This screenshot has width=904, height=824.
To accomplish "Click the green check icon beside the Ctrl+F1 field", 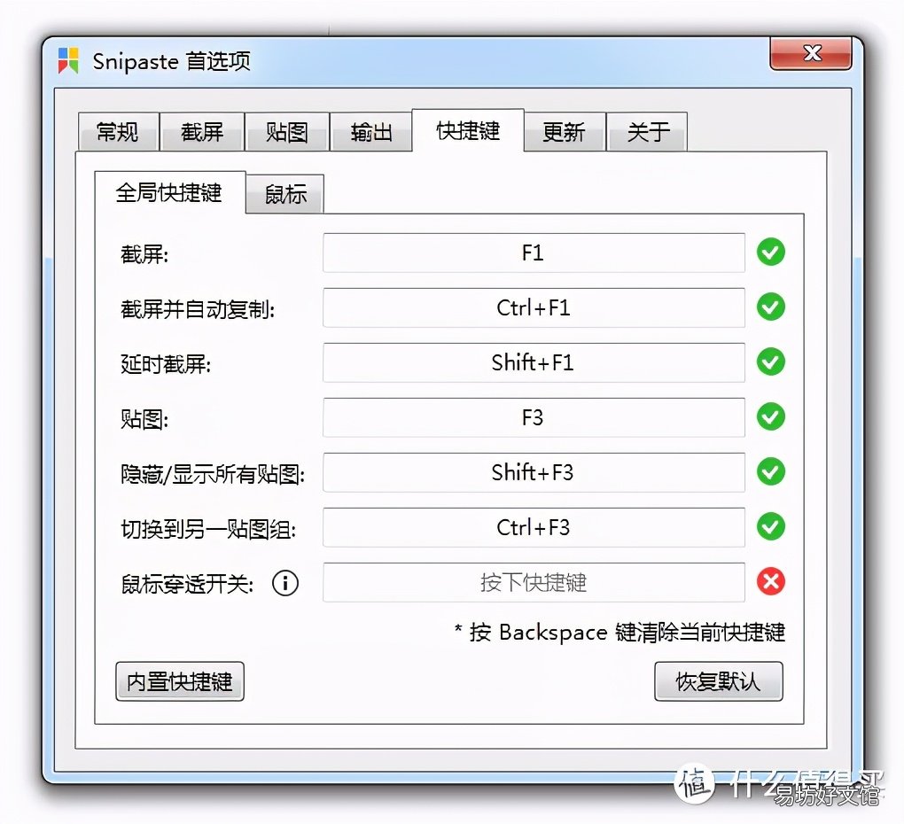I will 771,307.
